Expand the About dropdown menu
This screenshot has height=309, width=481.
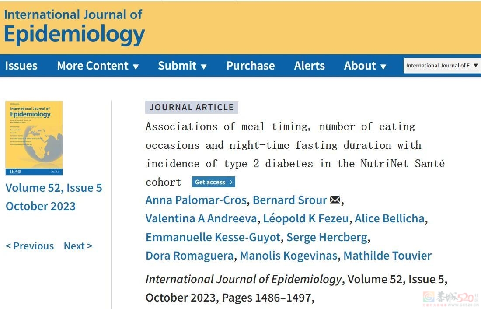(365, 66)
